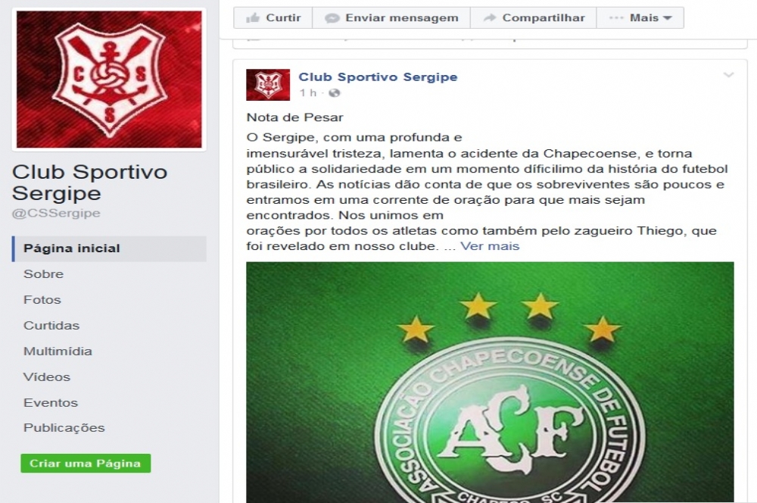Open the Vídeos section
Viewport: 757px width, 503px height.
(47, 377)
